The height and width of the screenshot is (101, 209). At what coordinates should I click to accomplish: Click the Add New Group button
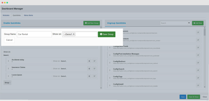pyautogui.click(x=92, y=23)
